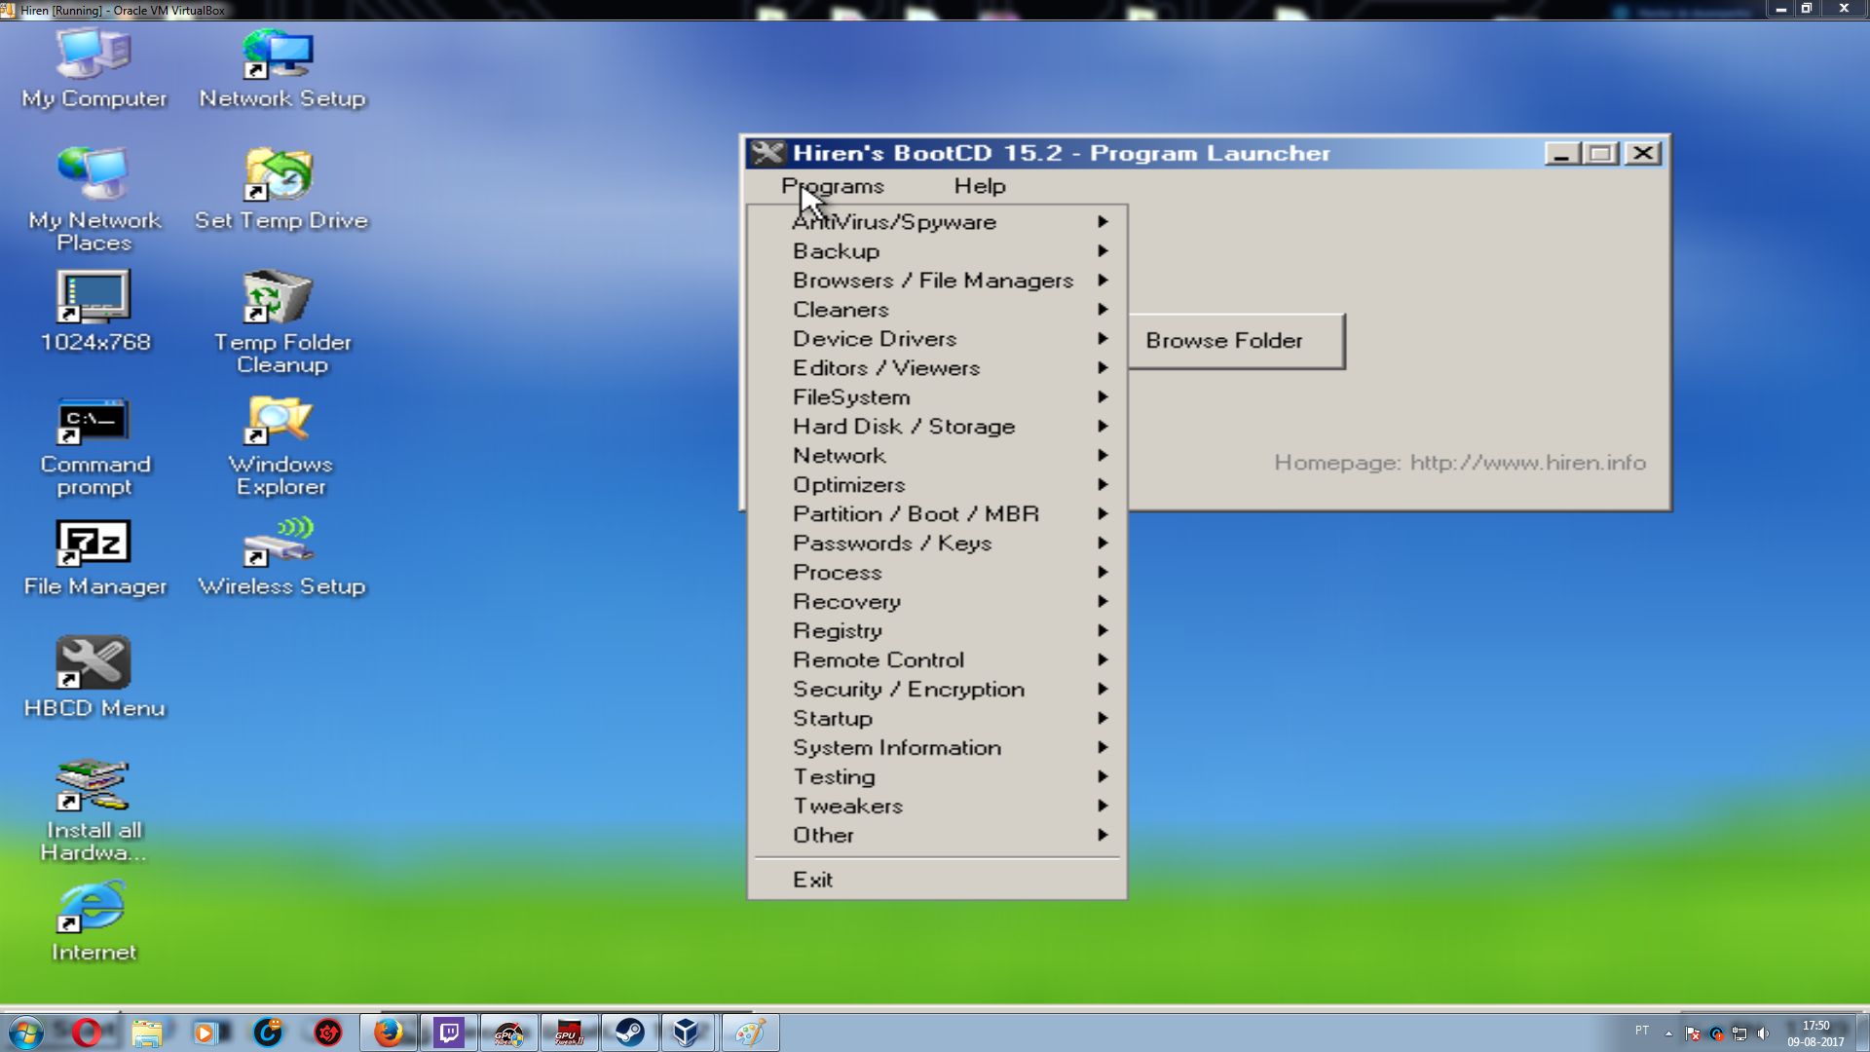Open File Explorer from the taskbar
Screen dimensions: 1870x1052
click(146, 1033)
